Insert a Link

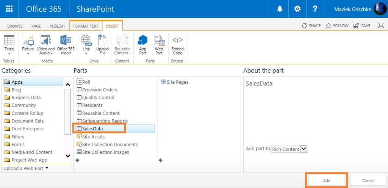pyautogui.click(x=86, y=44)
